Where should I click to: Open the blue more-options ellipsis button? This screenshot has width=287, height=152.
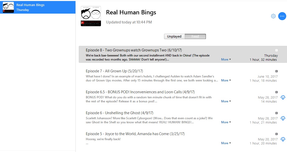coord(282,16)
